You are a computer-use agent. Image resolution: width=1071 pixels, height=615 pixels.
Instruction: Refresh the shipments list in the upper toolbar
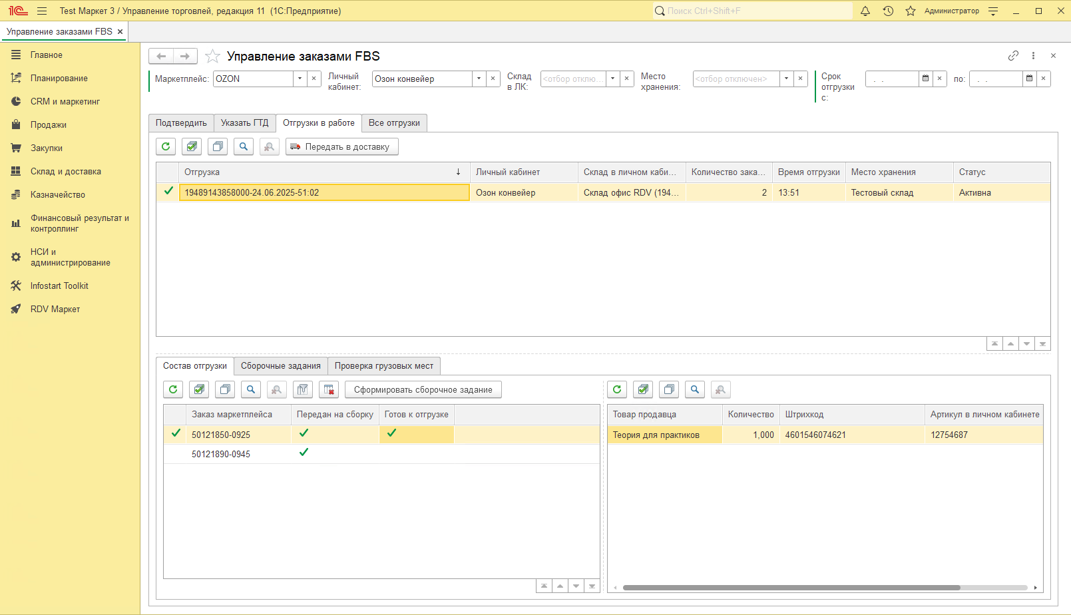166,146
